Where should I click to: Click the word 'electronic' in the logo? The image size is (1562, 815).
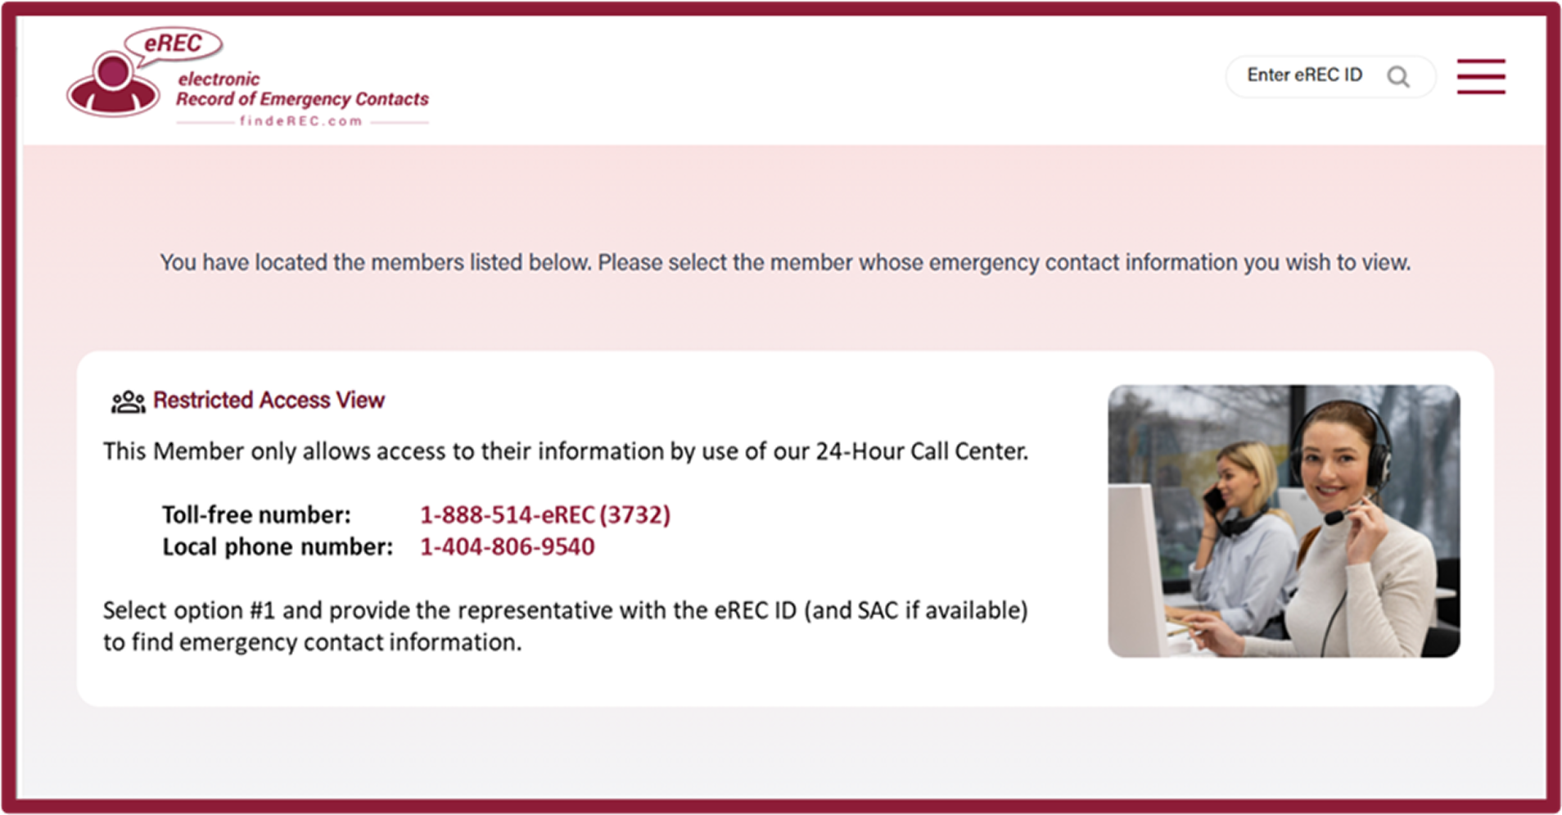pyautogui.click(x=219, y=79)
